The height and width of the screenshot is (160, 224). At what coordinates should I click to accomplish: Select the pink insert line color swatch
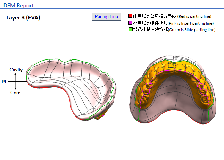(x=131, y=23)
